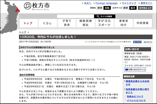This screenshot has height=104, width=157.
Task: Switch background color to 反転
Action: [107, 8]
